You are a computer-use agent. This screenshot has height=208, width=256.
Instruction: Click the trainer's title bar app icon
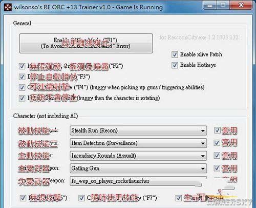(x=8, y=7)
